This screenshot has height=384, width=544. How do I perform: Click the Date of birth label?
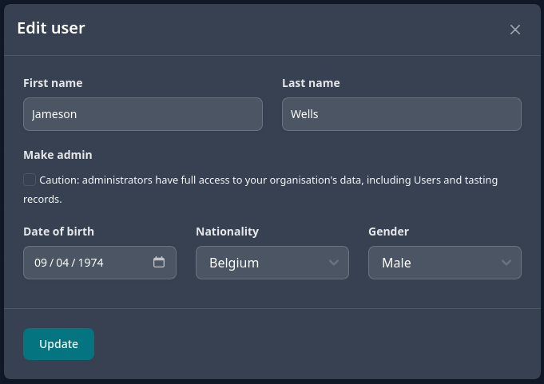tap(58, 232)
